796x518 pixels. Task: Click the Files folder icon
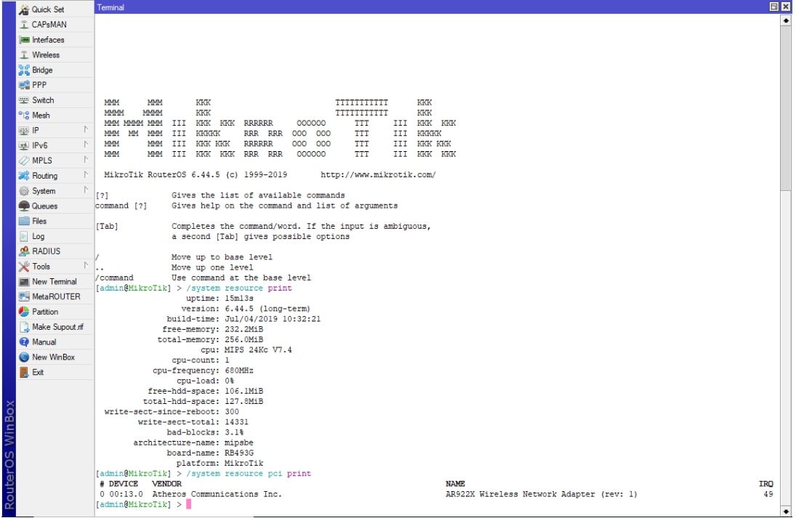click(24, 221)
